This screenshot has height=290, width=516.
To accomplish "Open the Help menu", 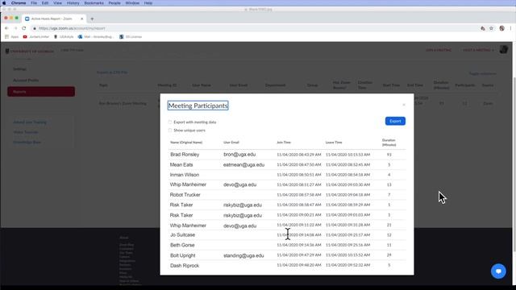I will 148,3.
